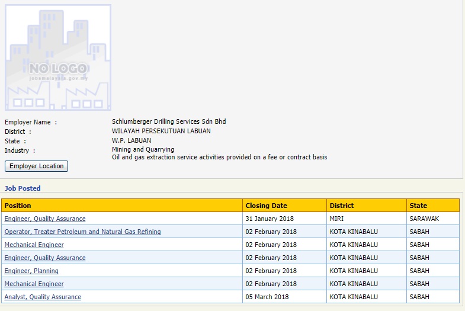Select SABAH in the Operator, Treater row
Screen dimensions: 465x311
click(x=419, y=232)
